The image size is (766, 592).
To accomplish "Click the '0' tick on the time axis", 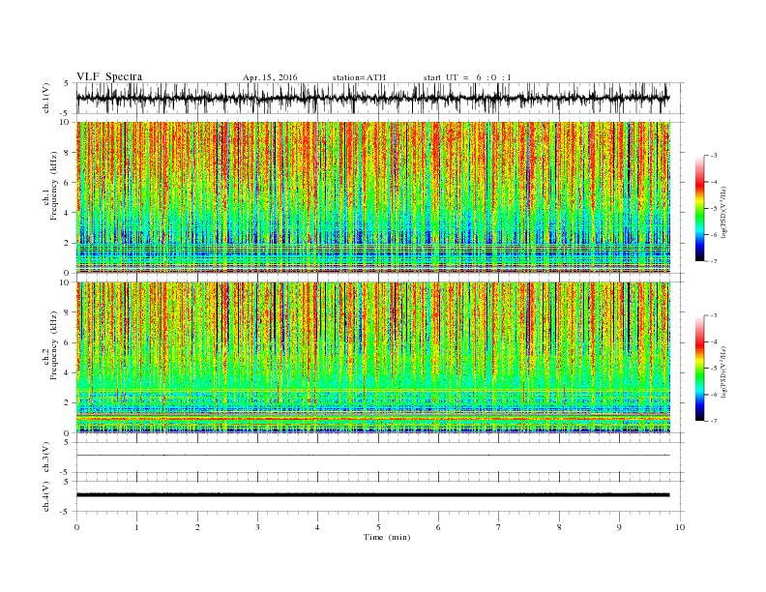I will pos(76,527).
